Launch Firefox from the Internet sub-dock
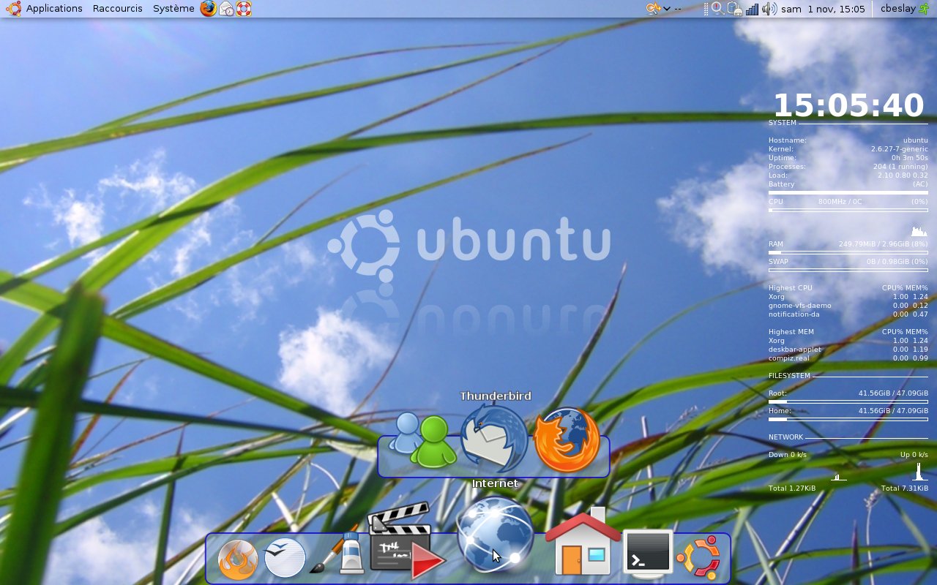Viewport: 937px width, 585px height. 567,439
